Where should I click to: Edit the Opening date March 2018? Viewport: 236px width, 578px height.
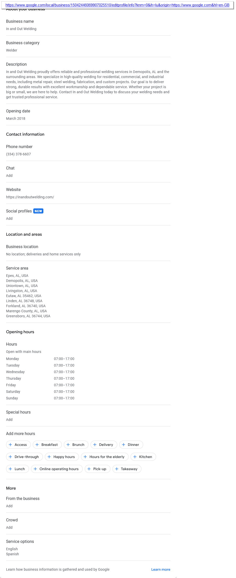pos(16,118)
